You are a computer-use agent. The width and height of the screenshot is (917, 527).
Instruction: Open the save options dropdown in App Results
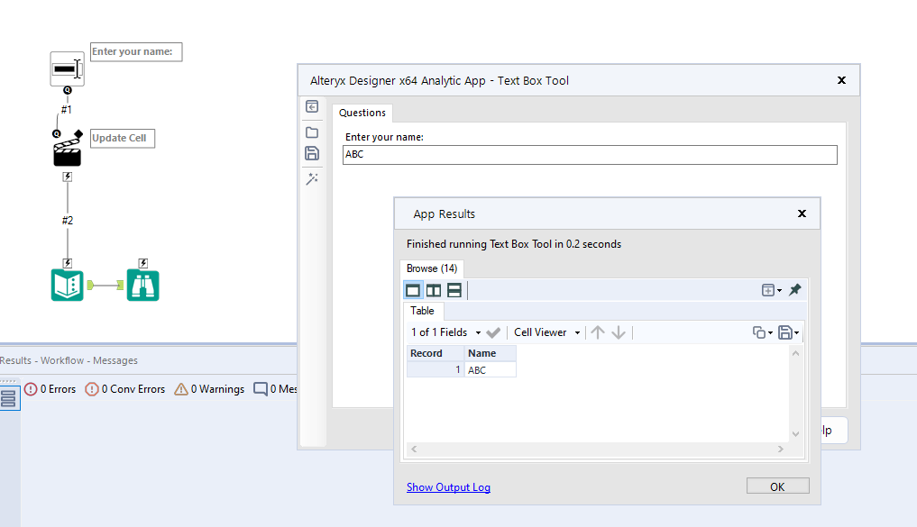coord(788,332)
